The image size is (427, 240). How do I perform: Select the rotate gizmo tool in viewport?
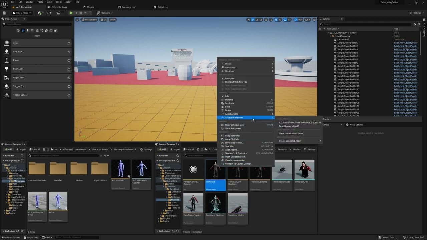257,20
